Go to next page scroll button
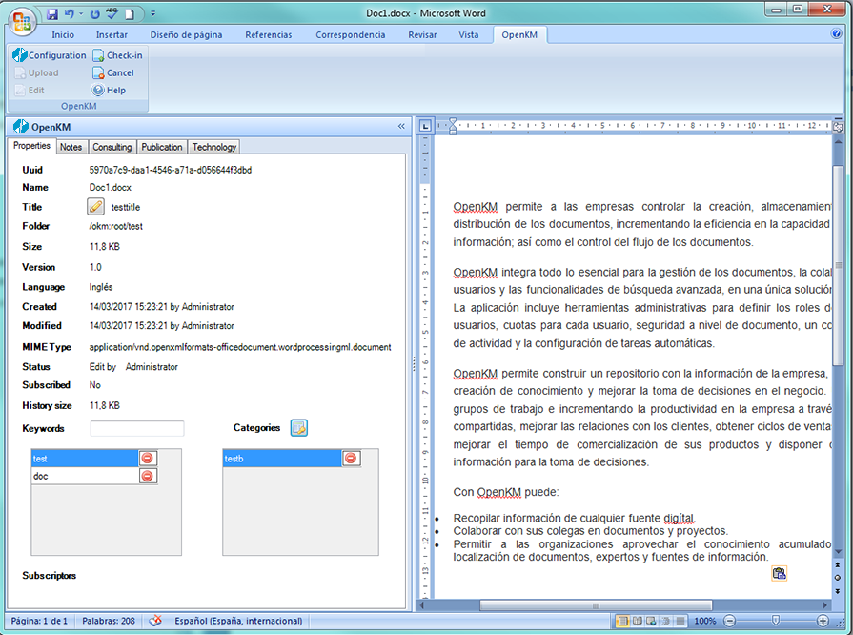The image size is (853, 635). [x=838, y=591]
